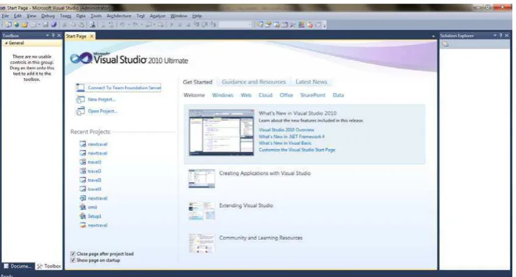This screenshot has width=516, height=277.
Task: Open the File menu
Action: [5, 16]
